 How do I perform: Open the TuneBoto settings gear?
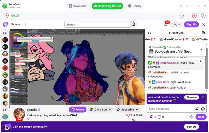point(181,6)
